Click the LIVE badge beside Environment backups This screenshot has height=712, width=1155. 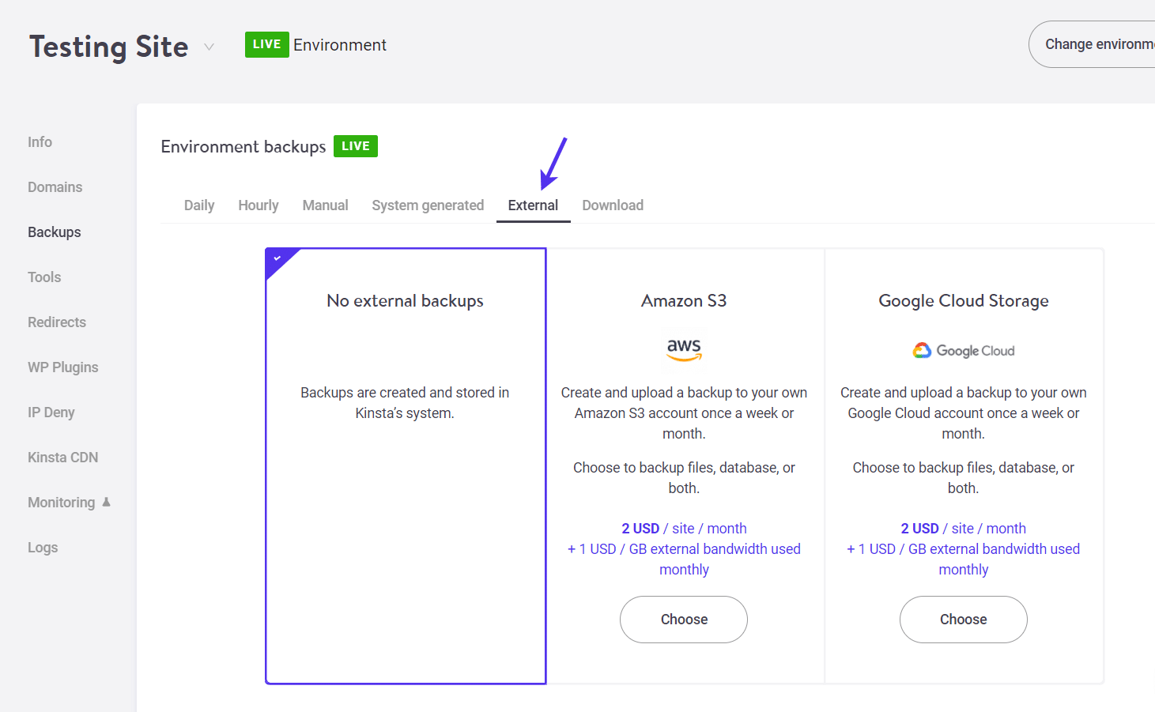(355, 145)
